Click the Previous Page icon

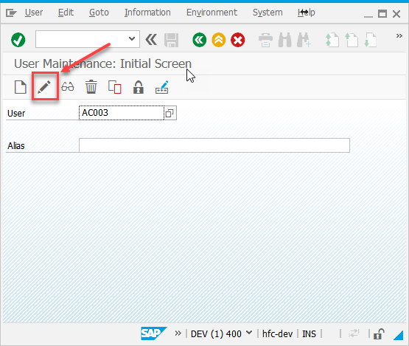[x=352, y=40]
